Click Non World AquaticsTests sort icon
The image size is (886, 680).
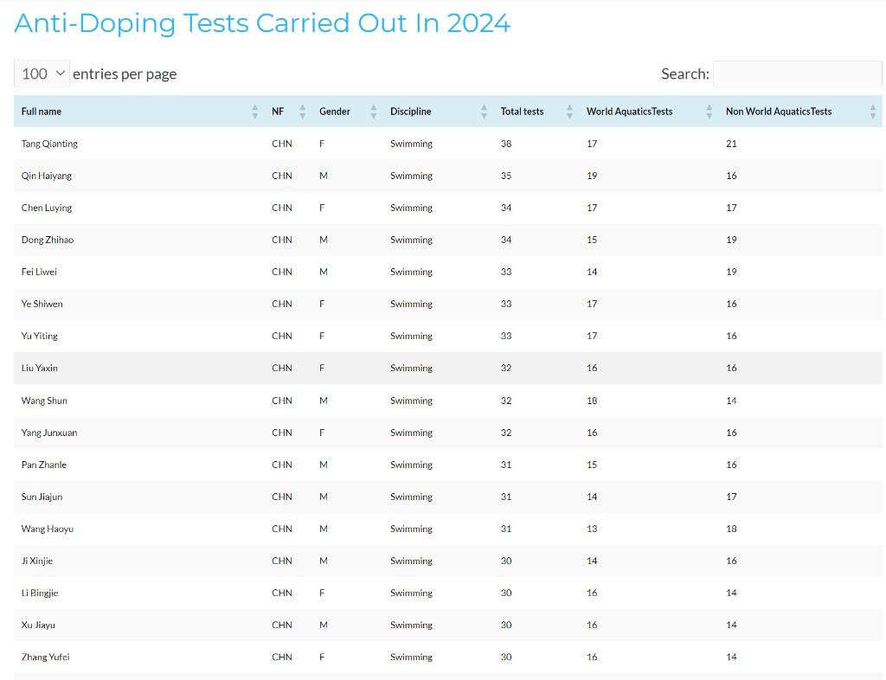[x=872, y=112]
